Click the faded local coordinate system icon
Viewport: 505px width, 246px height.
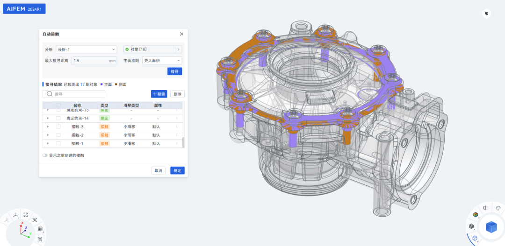pyautogui.click(x=7, y=220)
